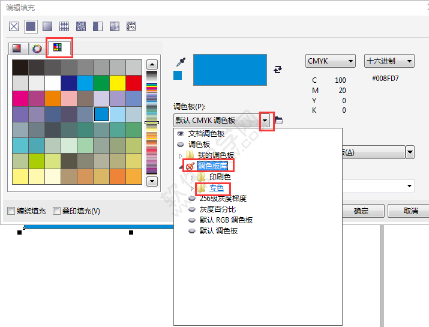Screen dimensions: 429x327
Task: Expand the 专色 folder arrow
Action: (192, 188)
